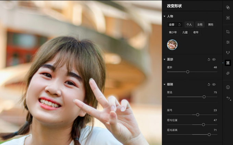Select the active reshape grid icon
Screen dimensions: 233x145
228,63
